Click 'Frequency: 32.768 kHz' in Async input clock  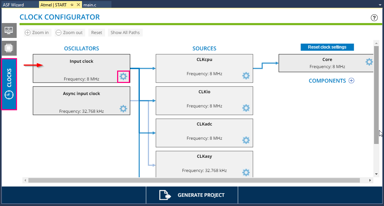(x=82, y=111)
